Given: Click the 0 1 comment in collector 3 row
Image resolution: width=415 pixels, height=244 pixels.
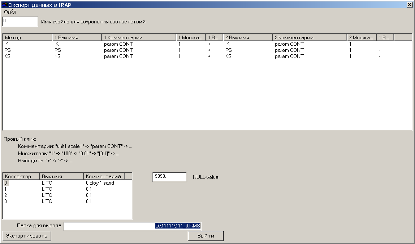Looking at the screenshot, I should click(x=88, y=201).
